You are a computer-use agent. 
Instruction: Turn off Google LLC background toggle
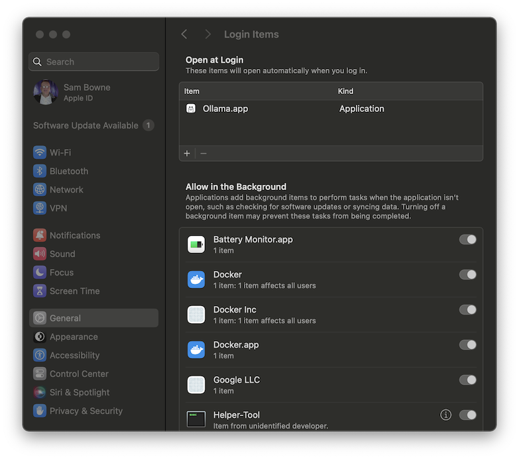coord(467,380)
